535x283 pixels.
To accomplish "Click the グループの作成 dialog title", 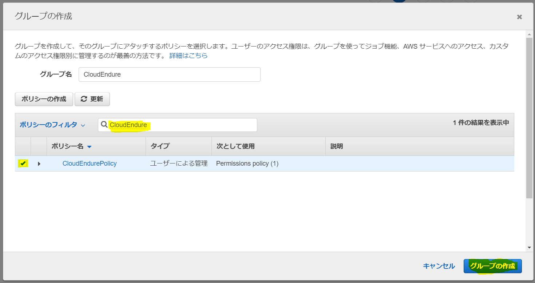I will point(43,16).
